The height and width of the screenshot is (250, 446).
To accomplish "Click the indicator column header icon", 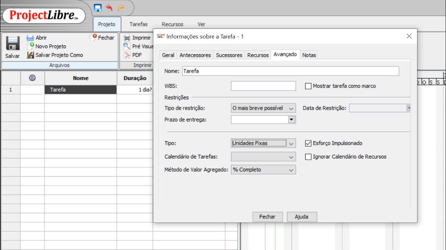I will tap(32, 78).
